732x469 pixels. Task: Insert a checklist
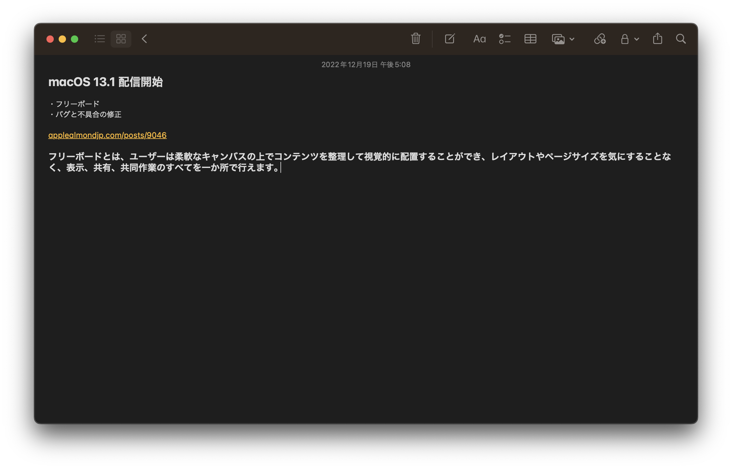(505, 39)
